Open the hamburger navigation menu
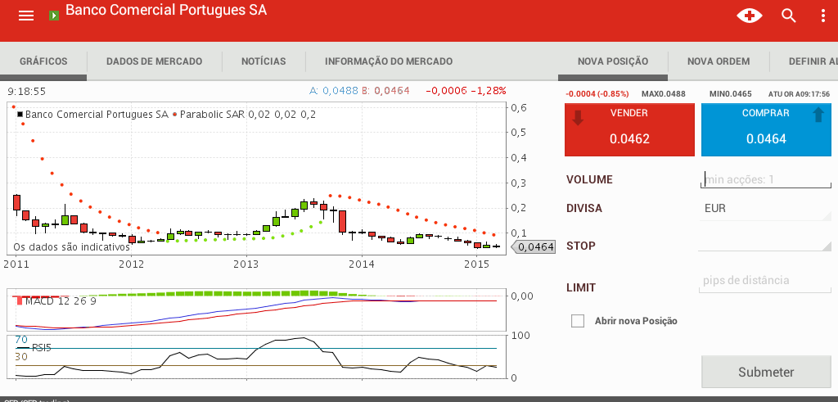This screenshot has width=838, height=402. pos(26,16)
